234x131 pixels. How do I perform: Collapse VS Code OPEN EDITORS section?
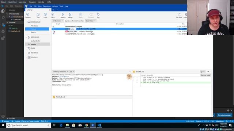pyautogui.click(x=7, y=14)
